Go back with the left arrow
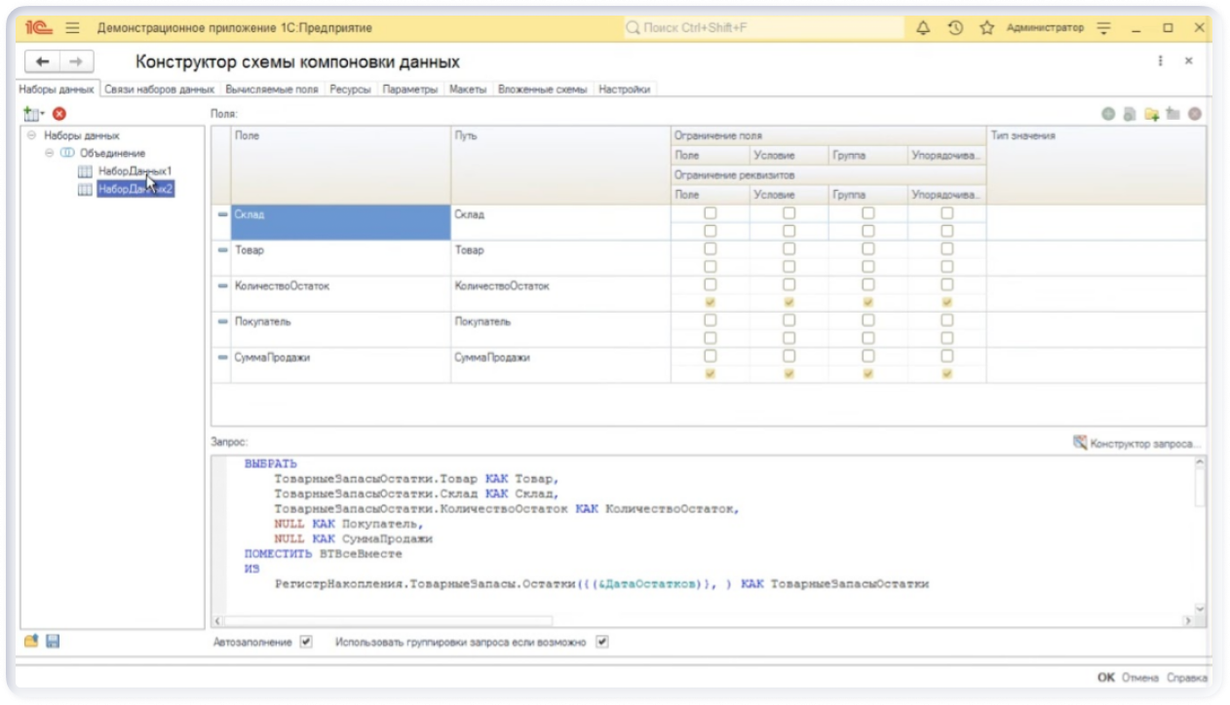 coord(42,61)
